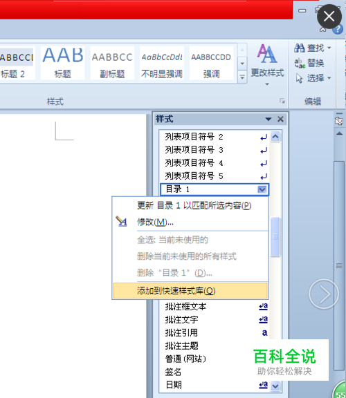This screenshot has height=398, width=346.
Task: Open the dropdown arrow for 目录 1
Action: point(262,189)
